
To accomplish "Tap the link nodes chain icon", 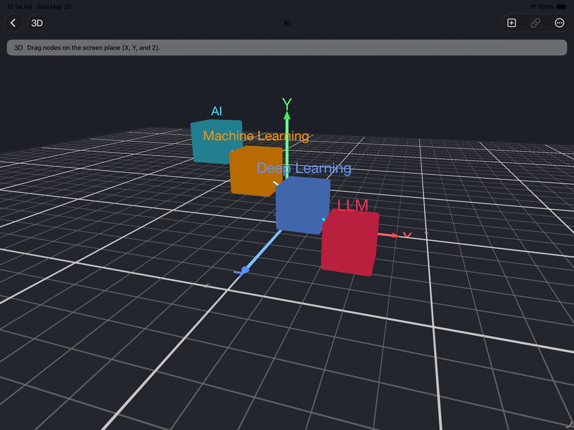I will 535,23.
